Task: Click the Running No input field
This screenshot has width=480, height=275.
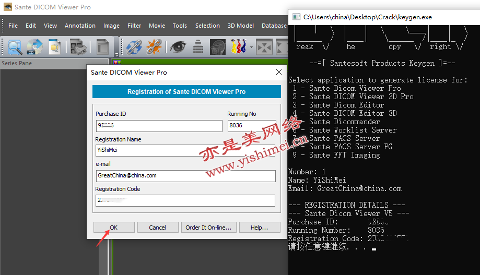Action: 252,126
